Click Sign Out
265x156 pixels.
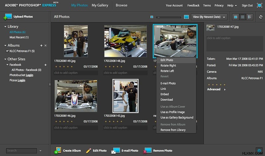tap(247, 5)
